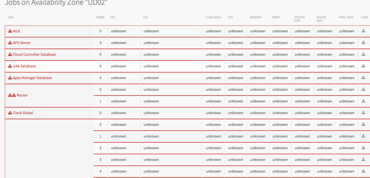
Task: Download logs for Router index 0
Action: pos(363,89)
